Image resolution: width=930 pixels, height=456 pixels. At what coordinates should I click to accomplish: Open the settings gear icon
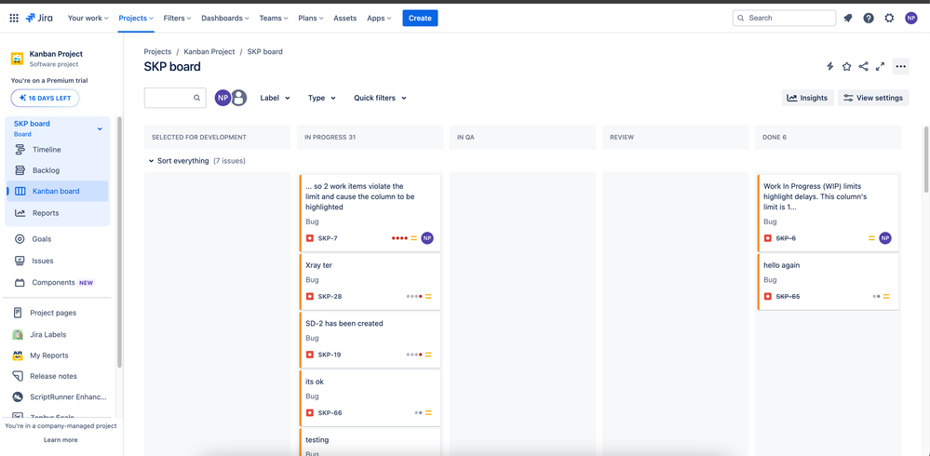coord(889,18)
